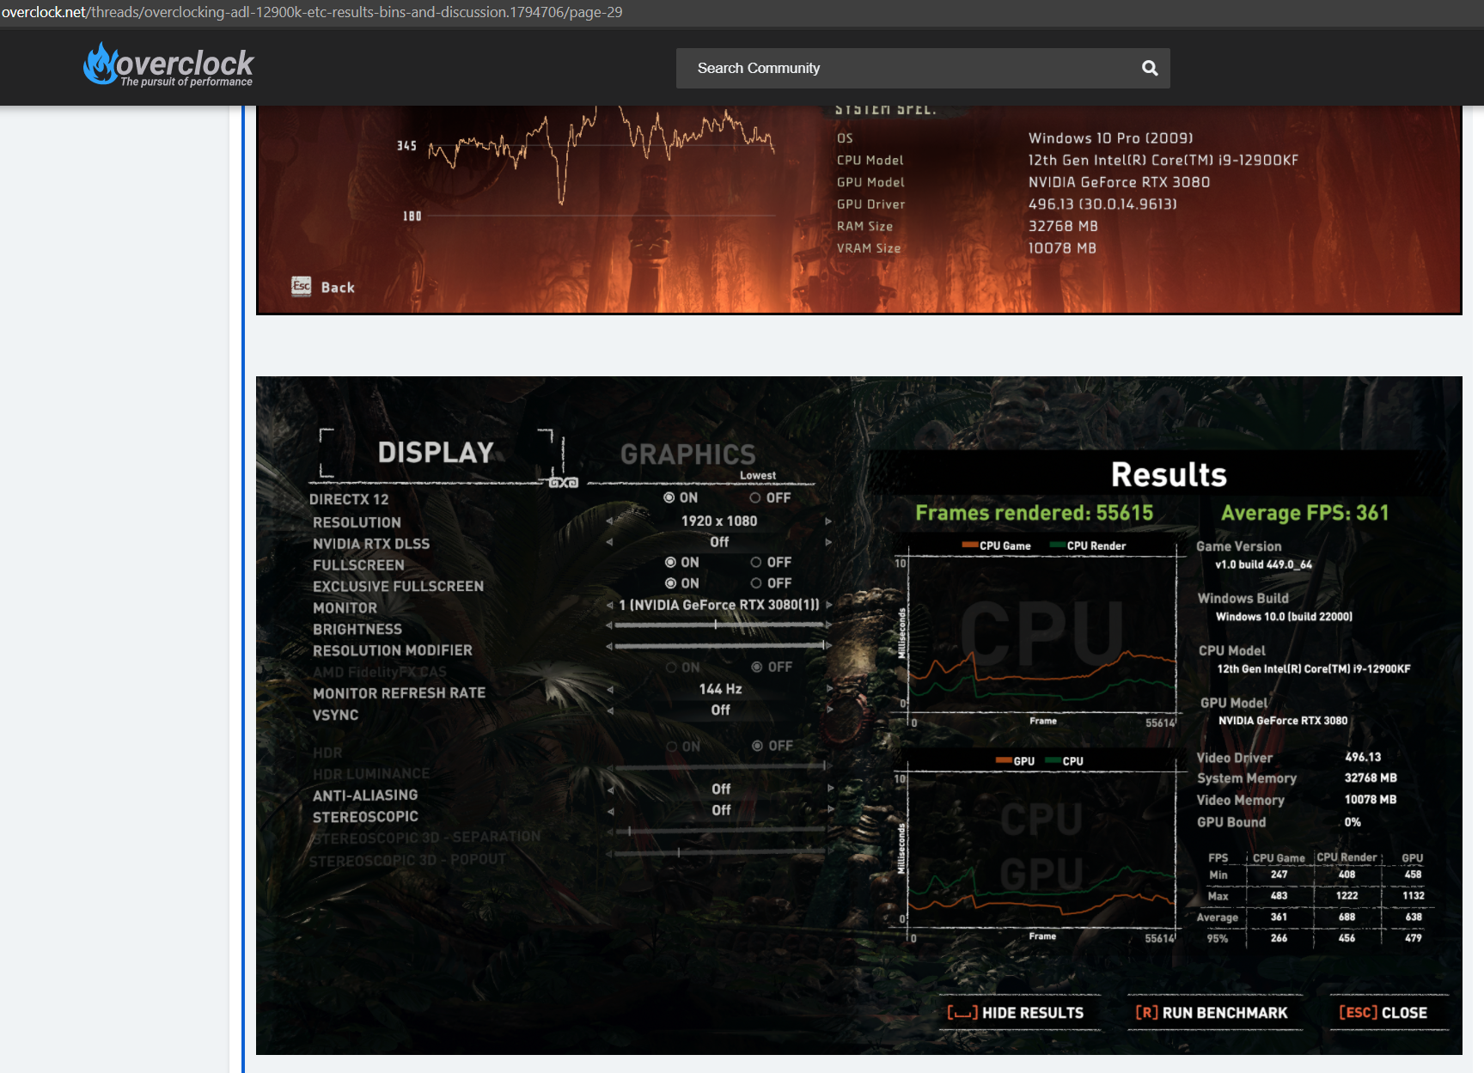Click the "MONITOR REFRESH RATE" label

399,693
